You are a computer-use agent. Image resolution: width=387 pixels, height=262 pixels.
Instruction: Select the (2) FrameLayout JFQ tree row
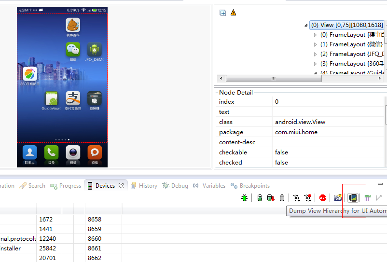coord(352,54)
